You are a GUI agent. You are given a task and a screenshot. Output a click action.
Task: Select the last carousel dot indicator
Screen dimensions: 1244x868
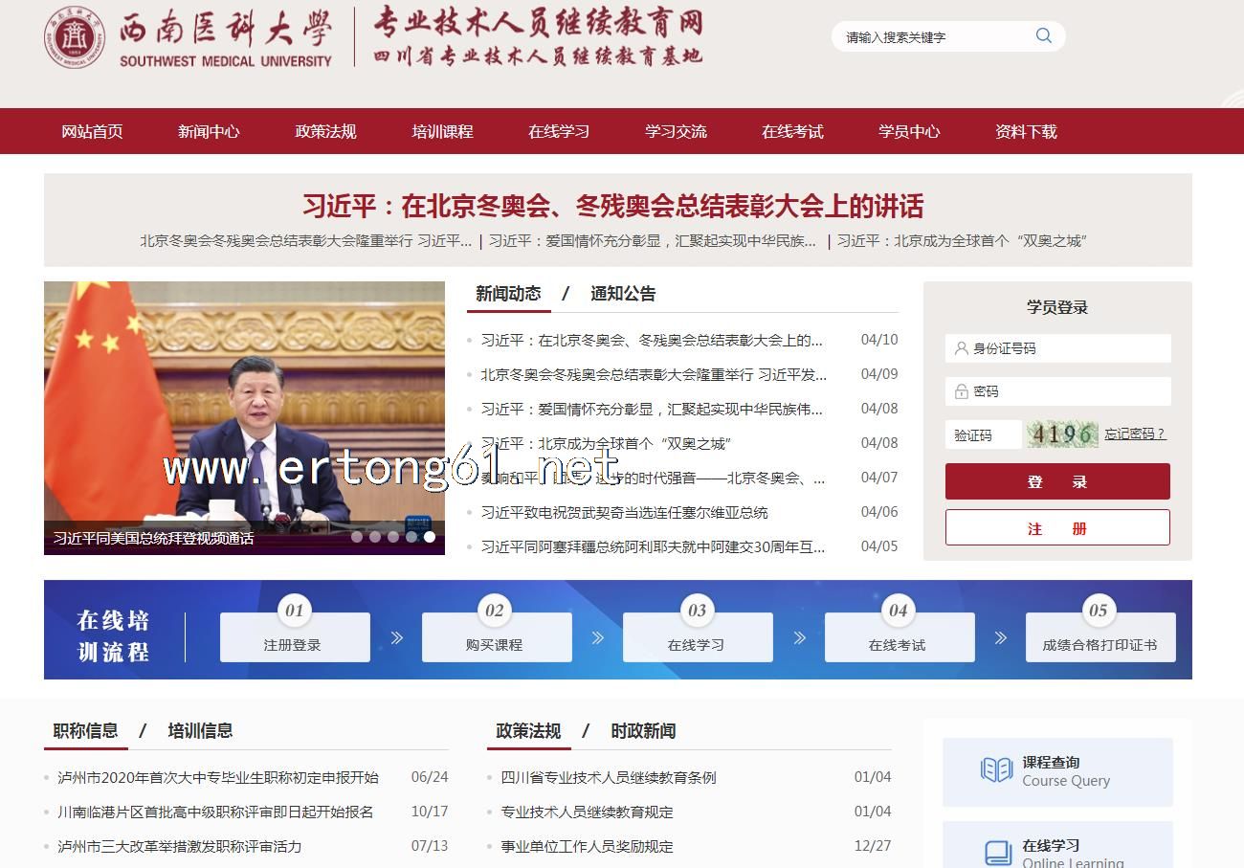430,537
